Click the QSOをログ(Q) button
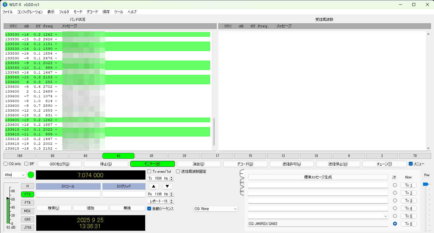Image resolution: width=434 pixels, height=233 pixels. [59, 164]
